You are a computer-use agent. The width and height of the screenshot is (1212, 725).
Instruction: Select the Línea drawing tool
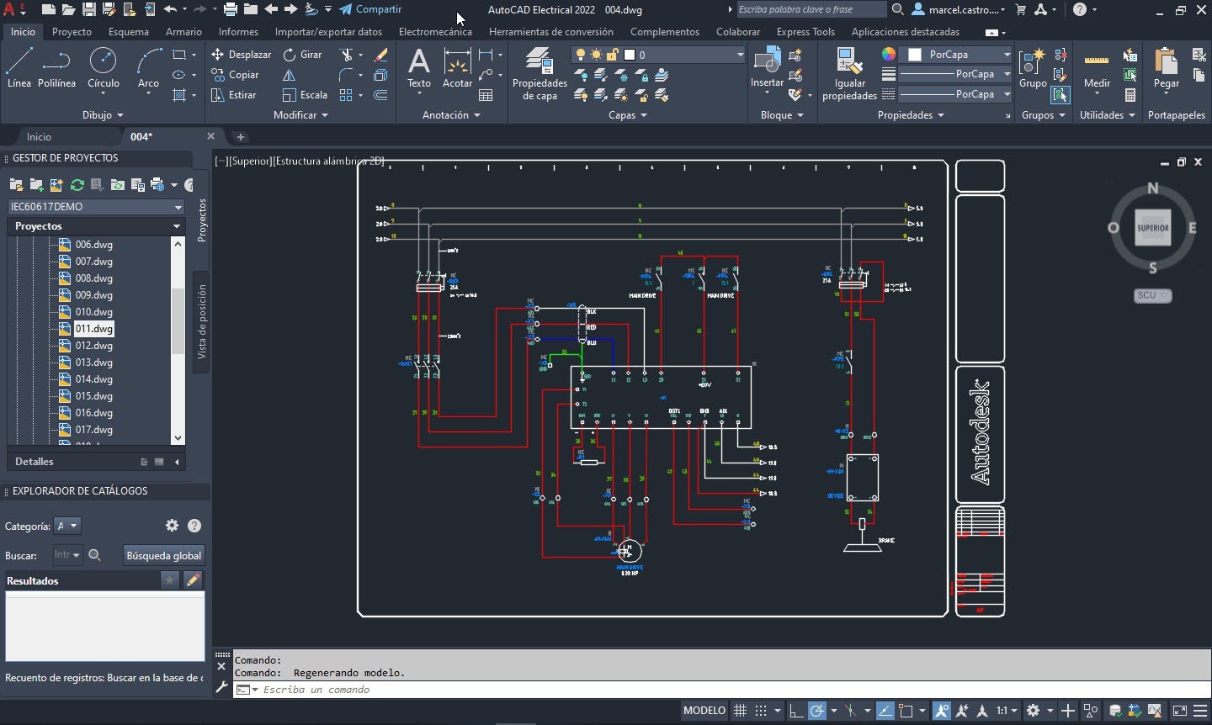pyautogui.click(x=19, y=67)
